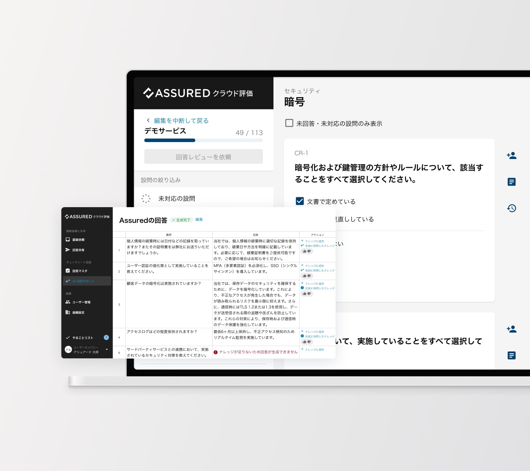This screenshot has height=471, width=530.
Task: Select AI 回答サポート menu item
Action: point(83,281)
